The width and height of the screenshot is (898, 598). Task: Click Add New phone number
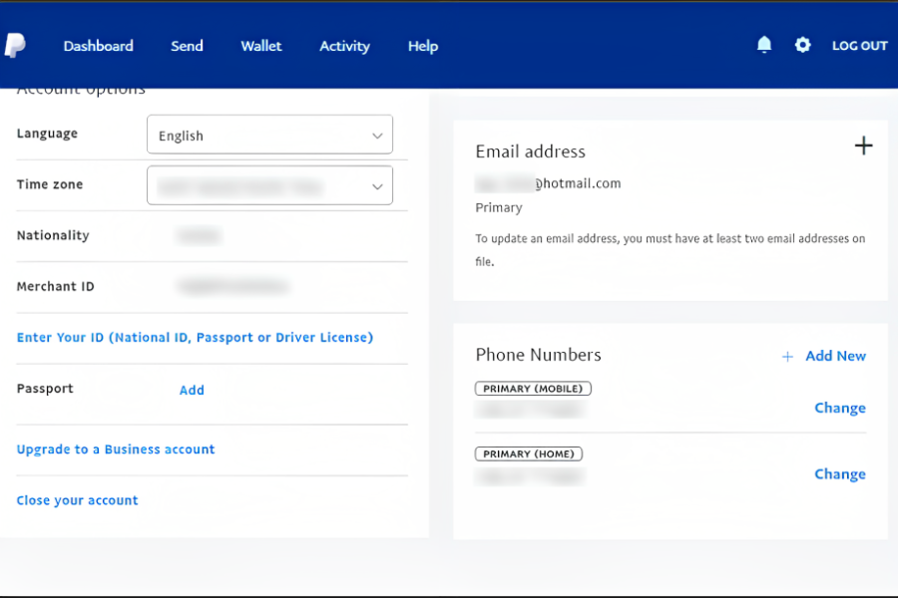pyautogui.click(x=835, y=356)
